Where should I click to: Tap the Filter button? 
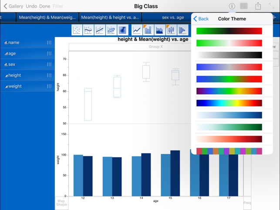[58, 6]
